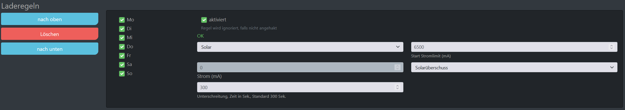Toggle the So weekday checkbox
Image resolution: width=625 pixels, height=110 pixels.
tap(122, 74)
